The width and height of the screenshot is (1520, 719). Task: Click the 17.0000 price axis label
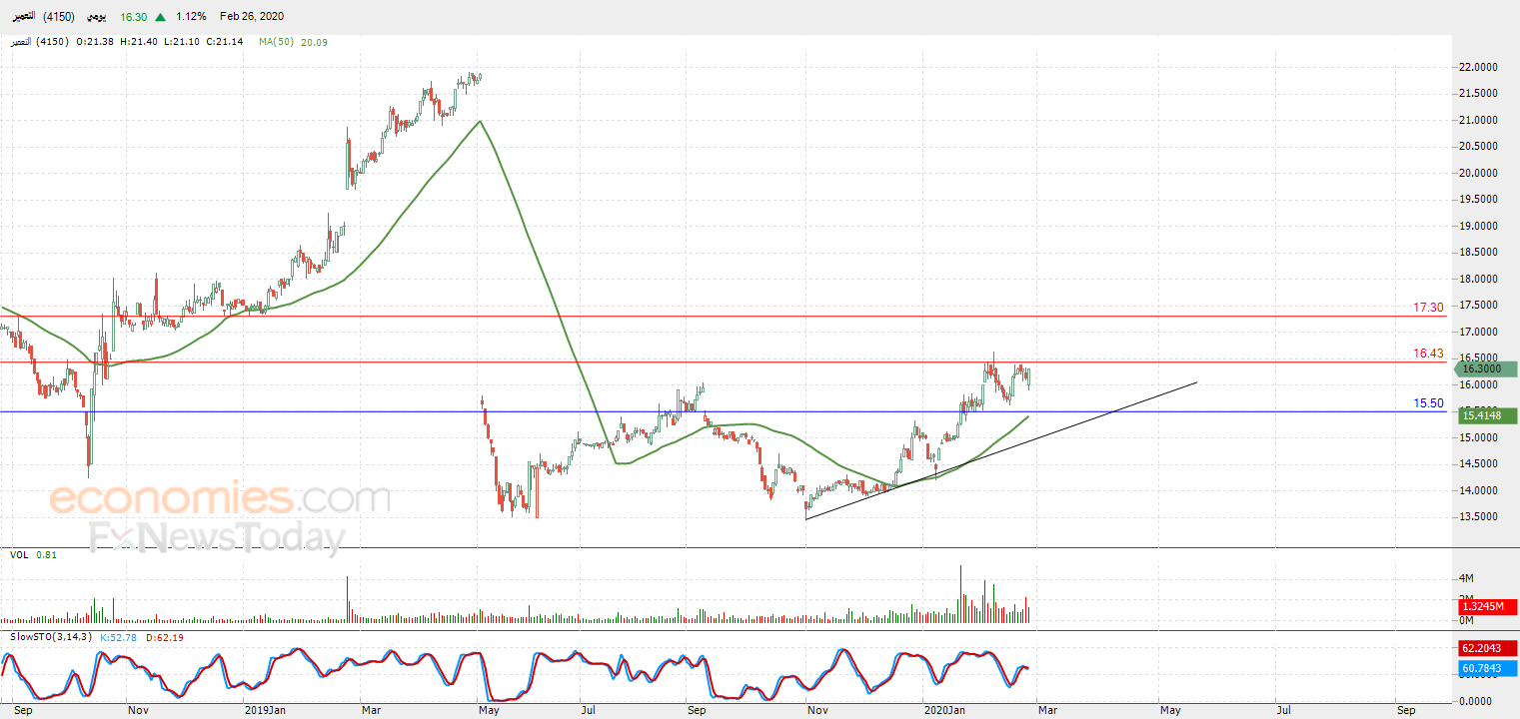[1478, 332]
